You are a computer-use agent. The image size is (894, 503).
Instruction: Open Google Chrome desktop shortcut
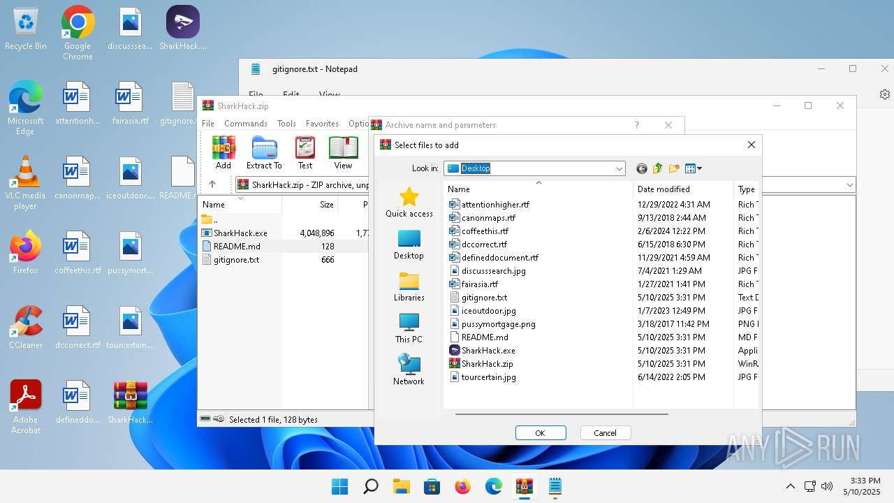point(78,33)
